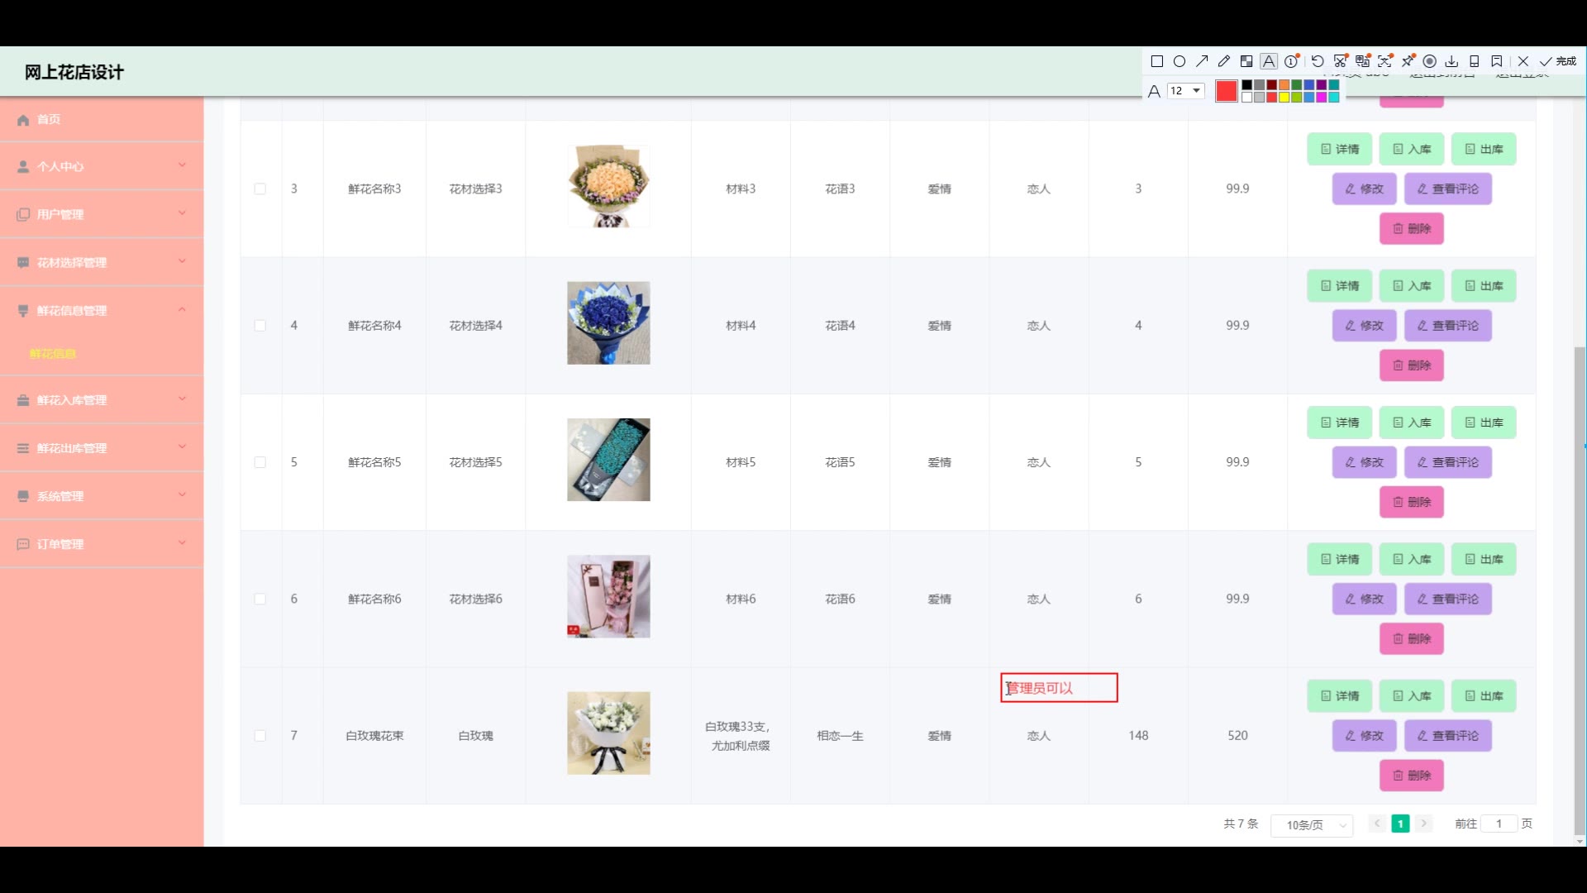Select the pencil drawing tool
1587x893 pixels.
tap(1224, 61)
